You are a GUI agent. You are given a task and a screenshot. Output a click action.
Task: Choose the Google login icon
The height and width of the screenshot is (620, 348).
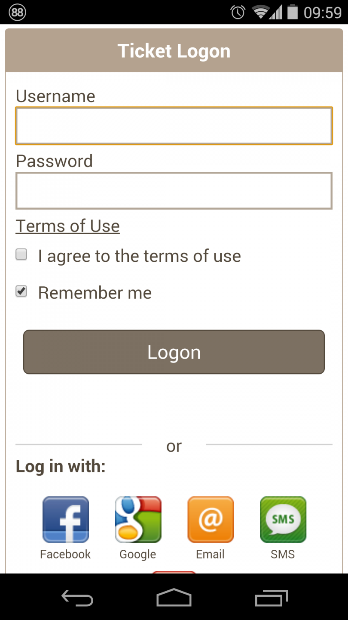pyautogui.click(x=138, y=520)
